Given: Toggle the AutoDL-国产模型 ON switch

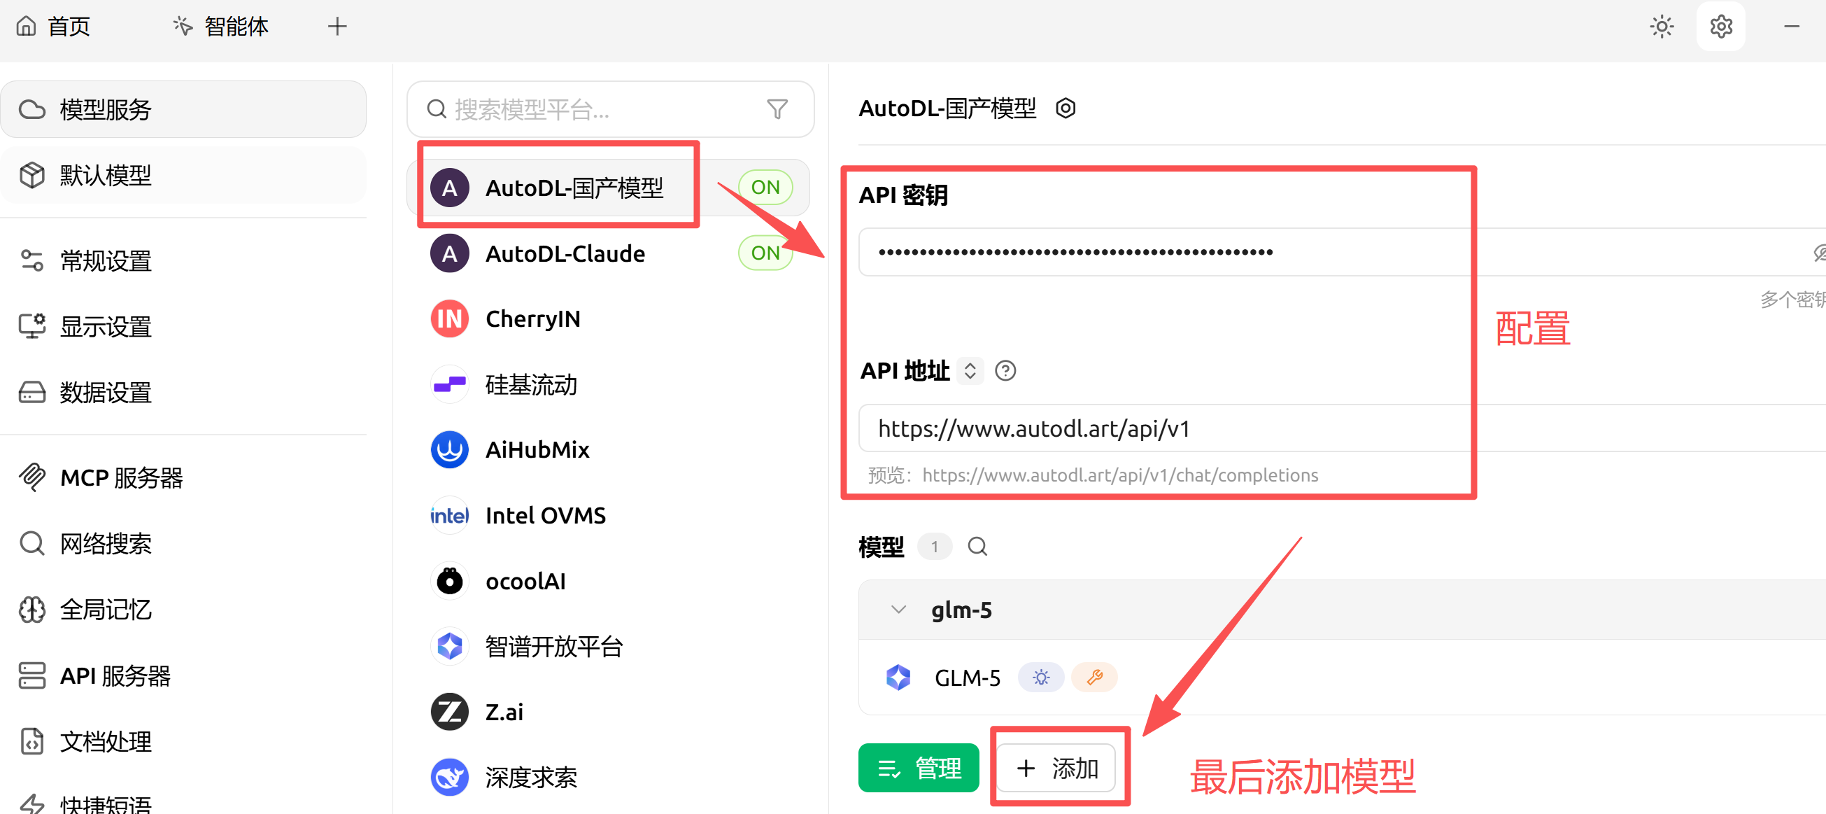Looking at the screenshot, I should (765, 187).
